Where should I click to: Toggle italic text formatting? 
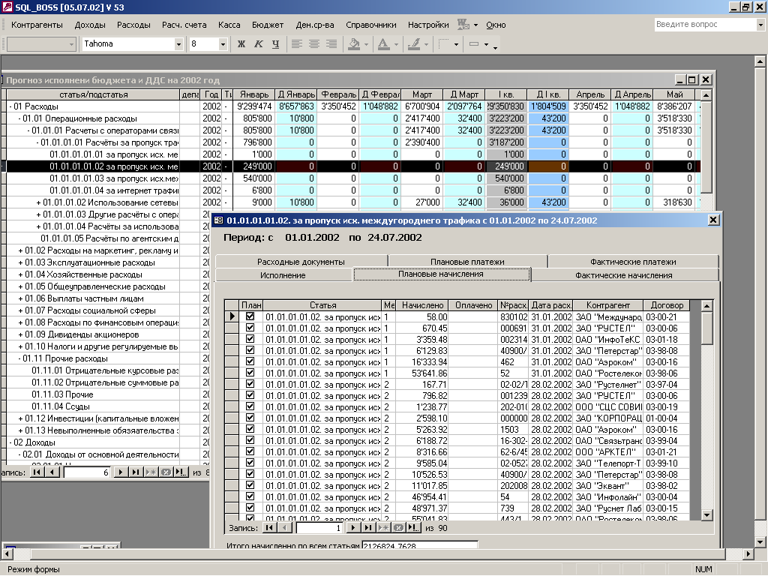(258, 44)
